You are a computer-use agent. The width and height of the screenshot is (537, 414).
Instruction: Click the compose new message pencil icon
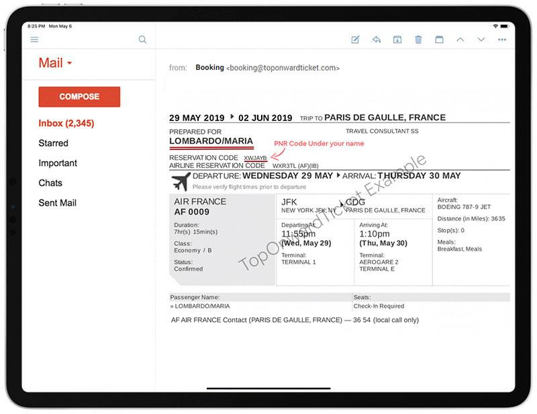tap(356, 40)
